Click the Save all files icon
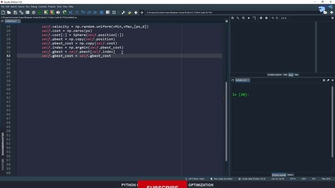Viewport: 335px width, 188px height. (x=21, y=13)
